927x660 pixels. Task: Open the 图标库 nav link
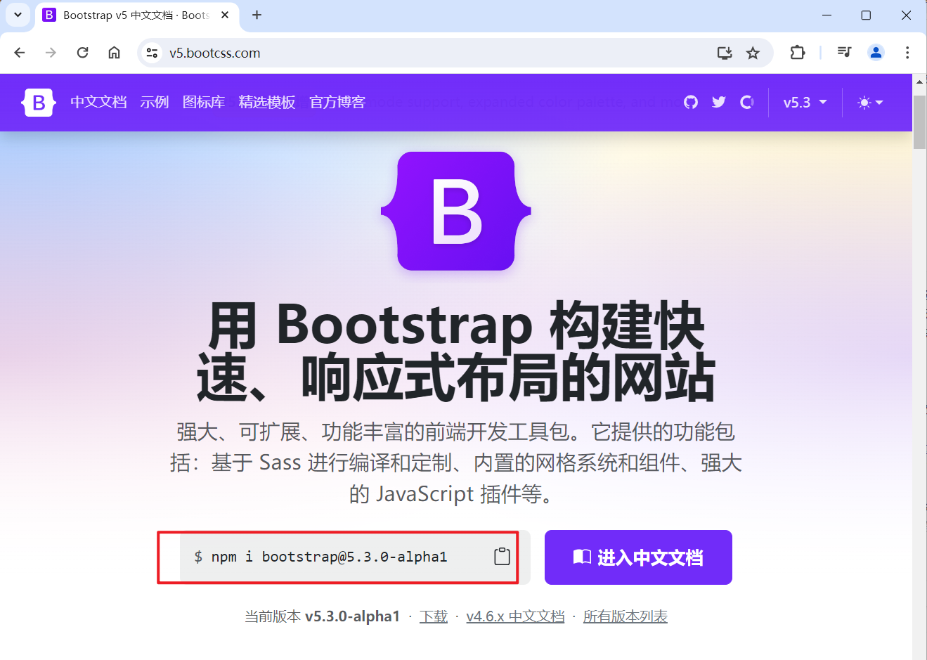click(x=204, y=103)
